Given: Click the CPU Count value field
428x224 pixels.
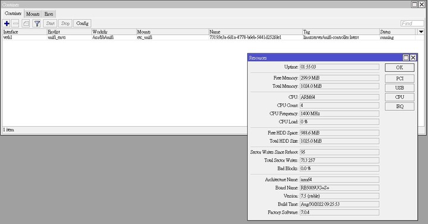Looking at the screenshot, I should (339, 105).
